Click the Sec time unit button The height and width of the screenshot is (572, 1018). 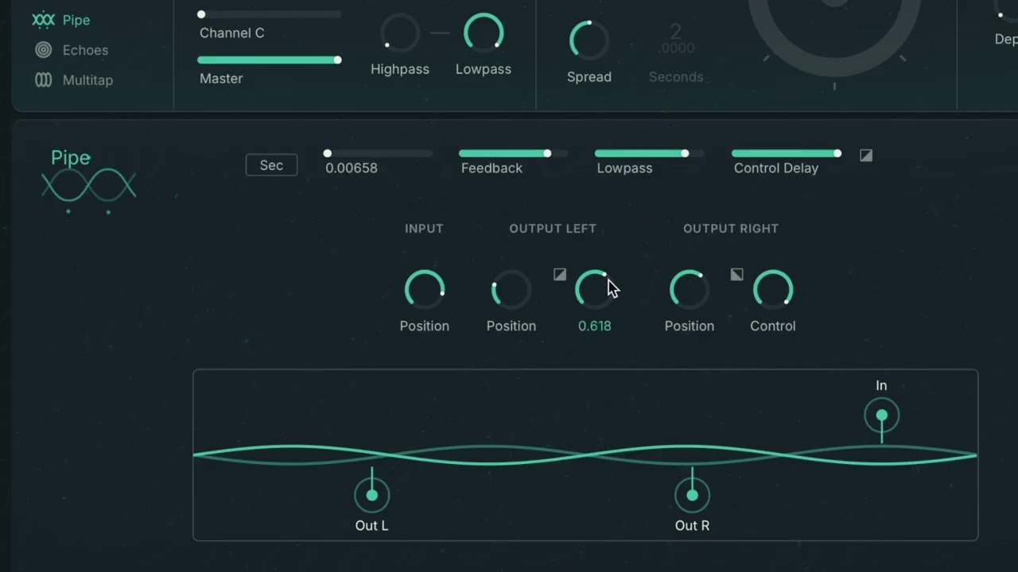tap(271, 165)
